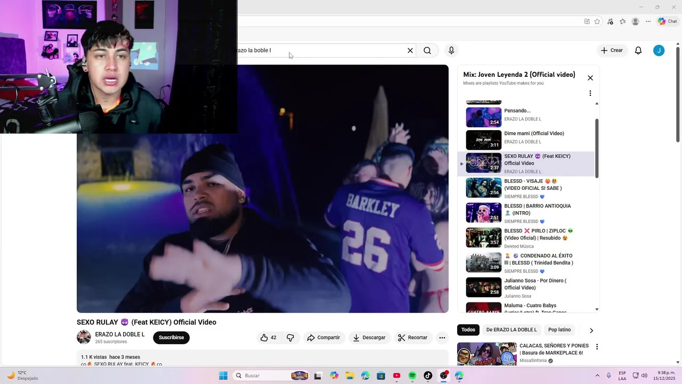Image resolution: width=682 pixels, height=384 pixels.
Task: Open OBS Studio from the taskbar
Action: (x=444, y=375)
